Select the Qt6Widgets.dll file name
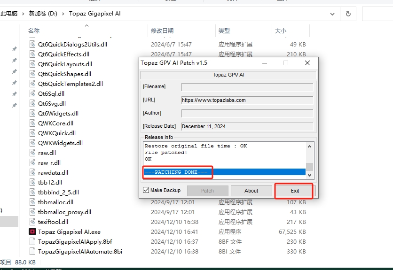Viewport: 393px width, 270px height. point(58,114)
